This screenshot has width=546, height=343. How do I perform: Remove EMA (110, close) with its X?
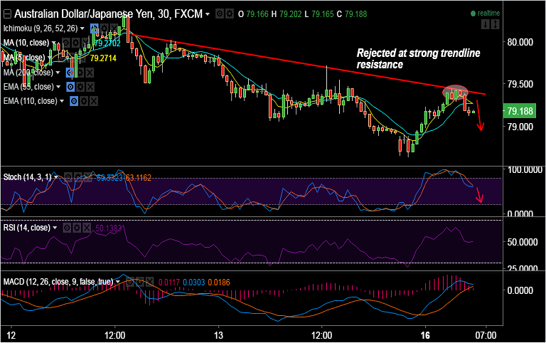click(94, 101)
